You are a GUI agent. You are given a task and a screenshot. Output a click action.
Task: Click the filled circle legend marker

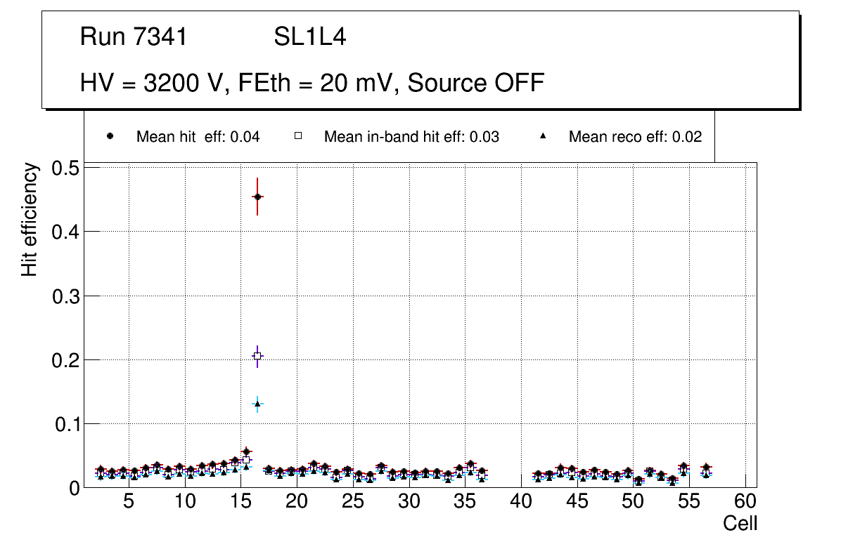pos(110,137)
